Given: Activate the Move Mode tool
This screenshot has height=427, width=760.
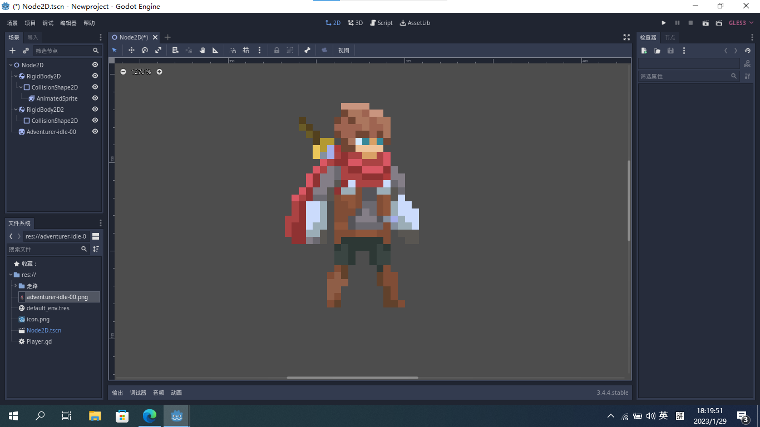Looking at the screenshot, I should pos(131,50).
